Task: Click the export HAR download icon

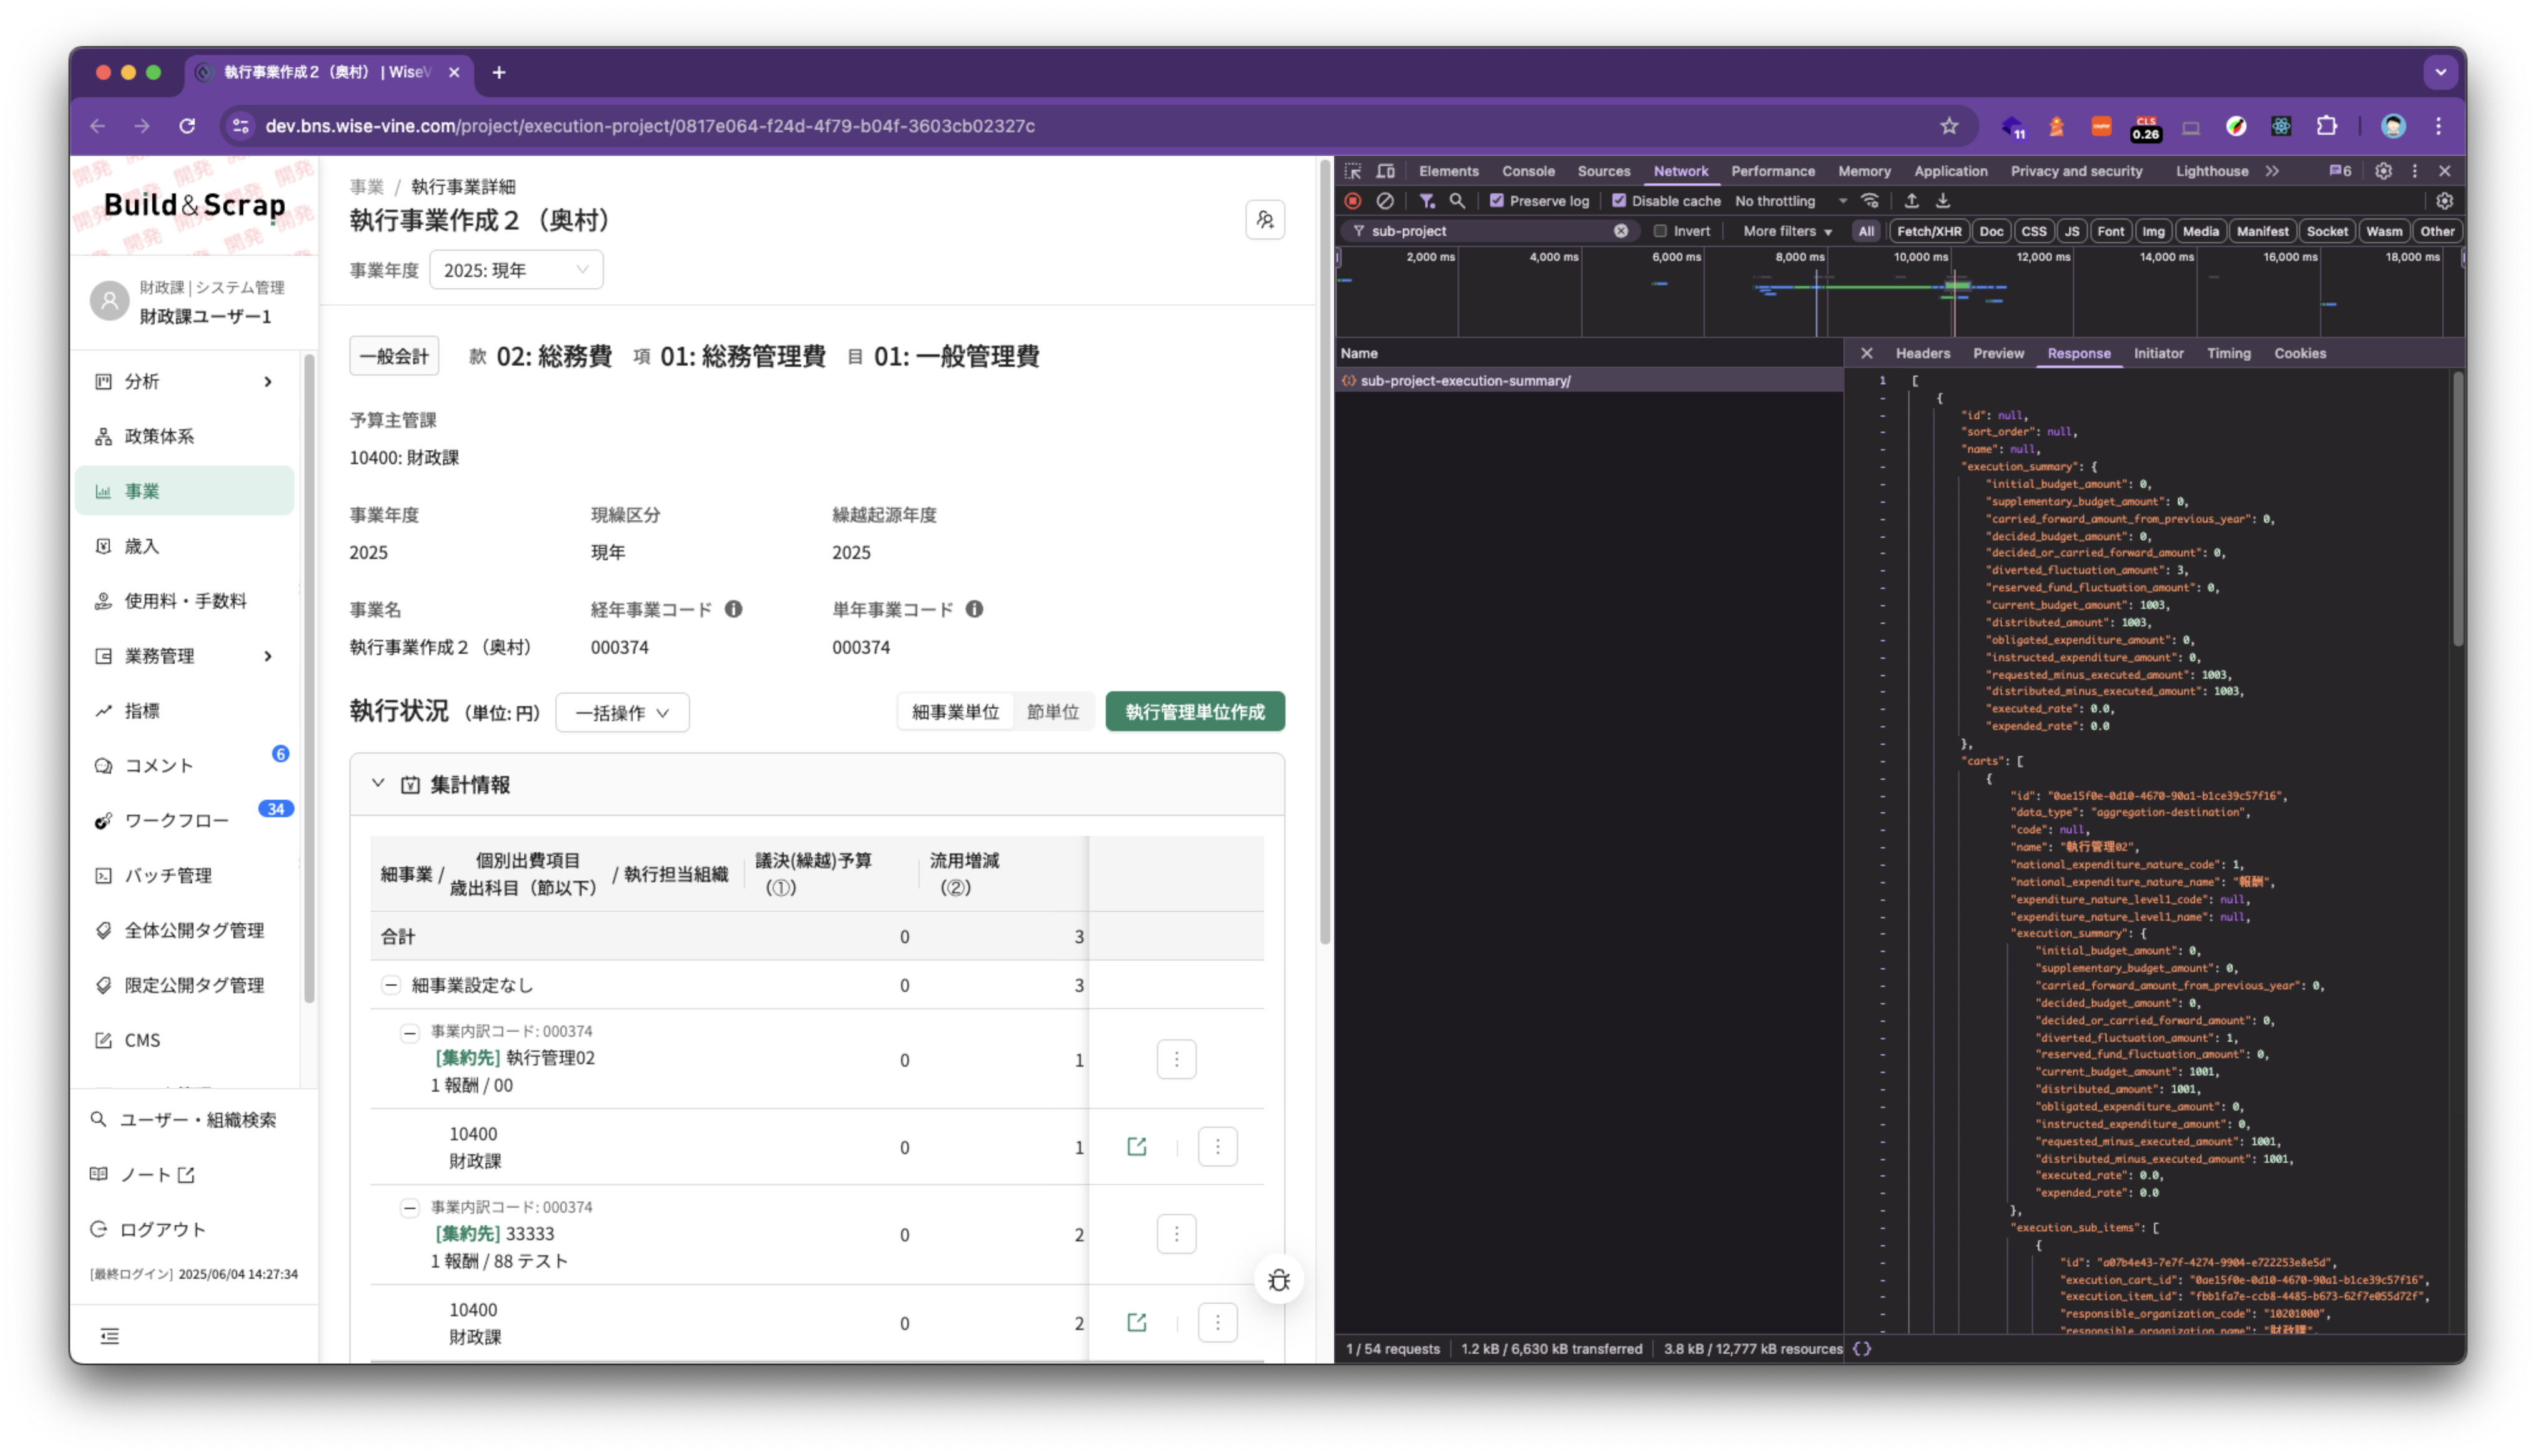Action: 1943,201
